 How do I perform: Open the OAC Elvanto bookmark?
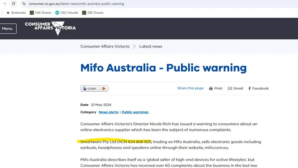[41, 13]
